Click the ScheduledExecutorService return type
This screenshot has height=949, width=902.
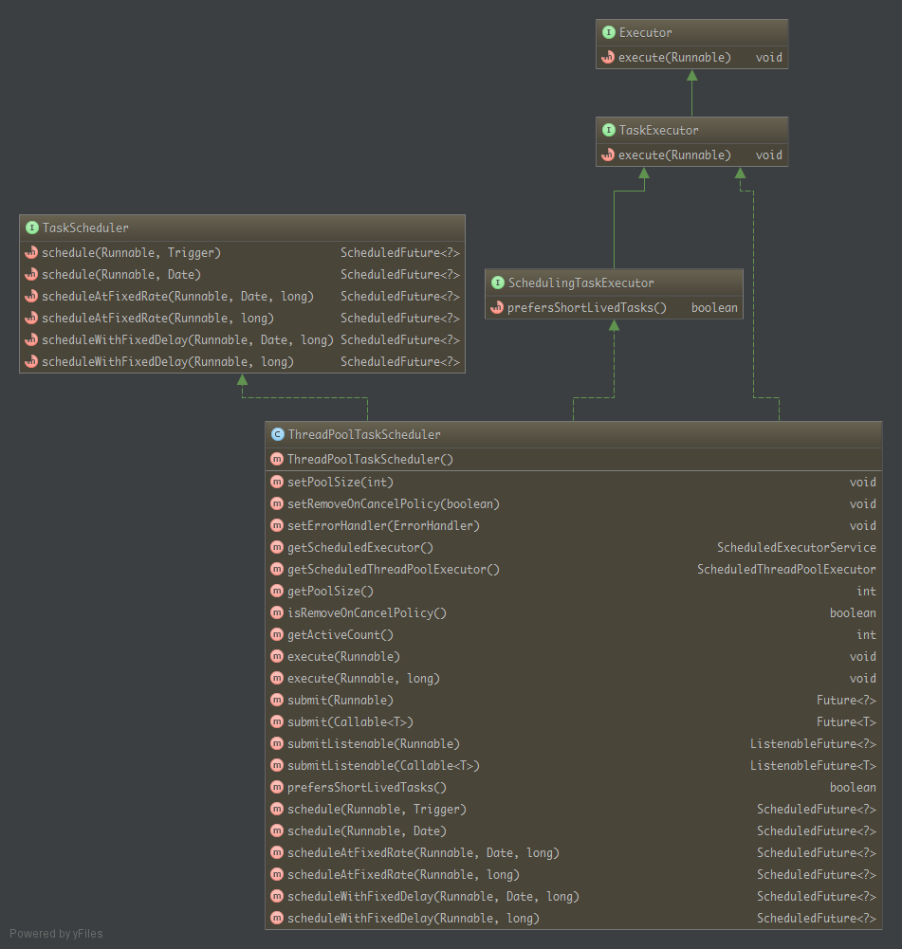[x=796, y=547]
